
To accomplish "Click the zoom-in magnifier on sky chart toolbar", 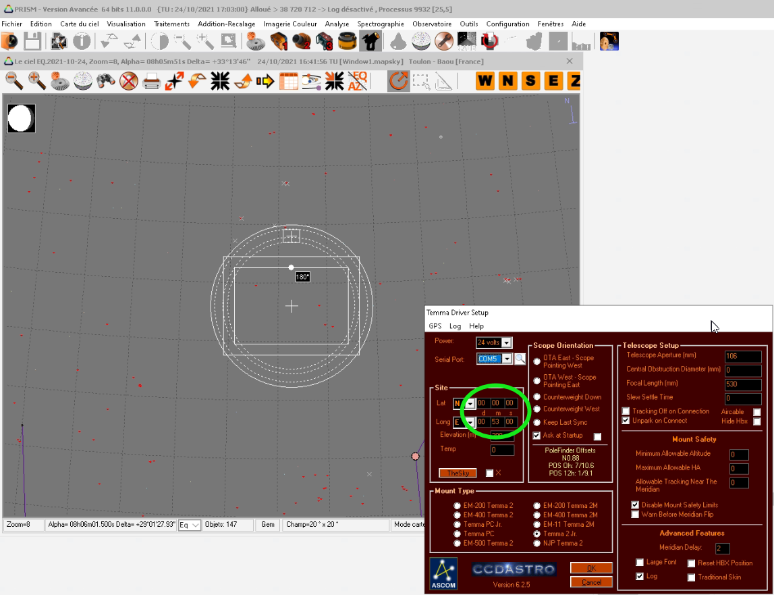I will 36,82.
